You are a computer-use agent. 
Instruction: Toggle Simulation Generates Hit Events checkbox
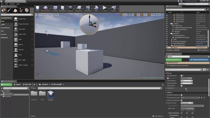click(x=181, y=95)
